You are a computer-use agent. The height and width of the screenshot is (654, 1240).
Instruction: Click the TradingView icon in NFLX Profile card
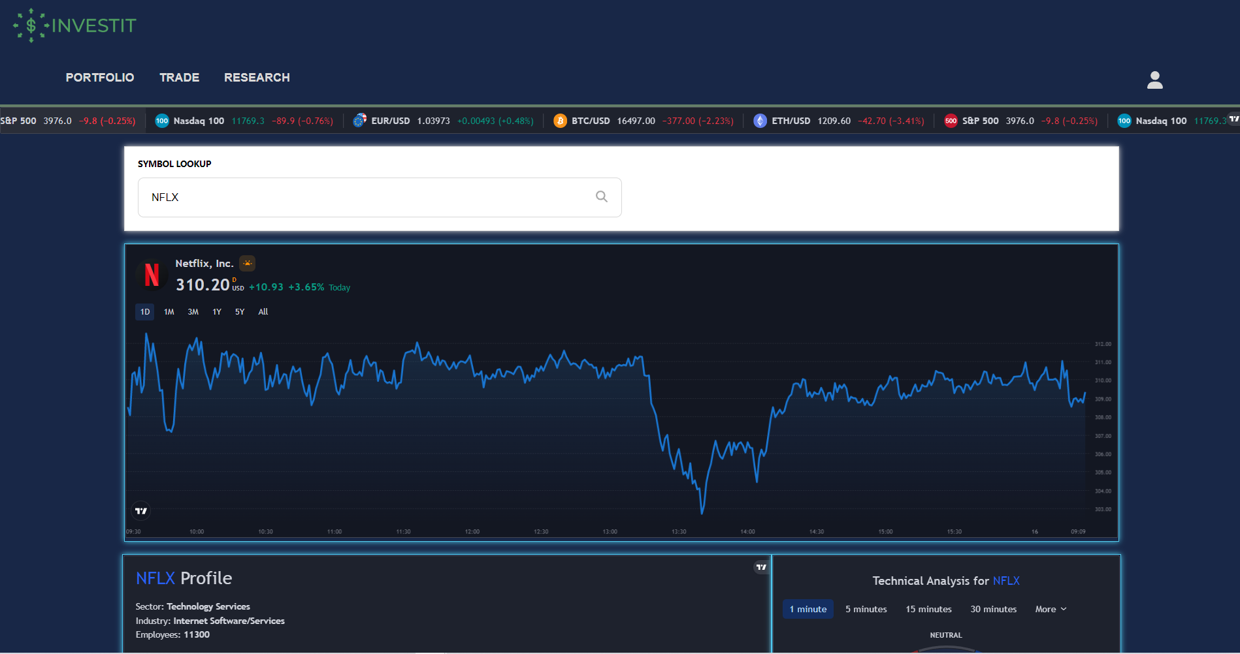(760, 567)
